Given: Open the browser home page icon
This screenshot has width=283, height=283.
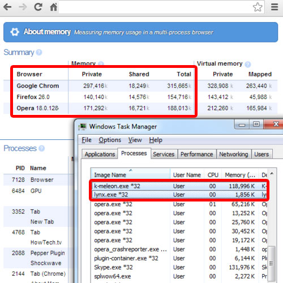Looking at the screenshot, I should pyautogui.click(x=53, y=7).
